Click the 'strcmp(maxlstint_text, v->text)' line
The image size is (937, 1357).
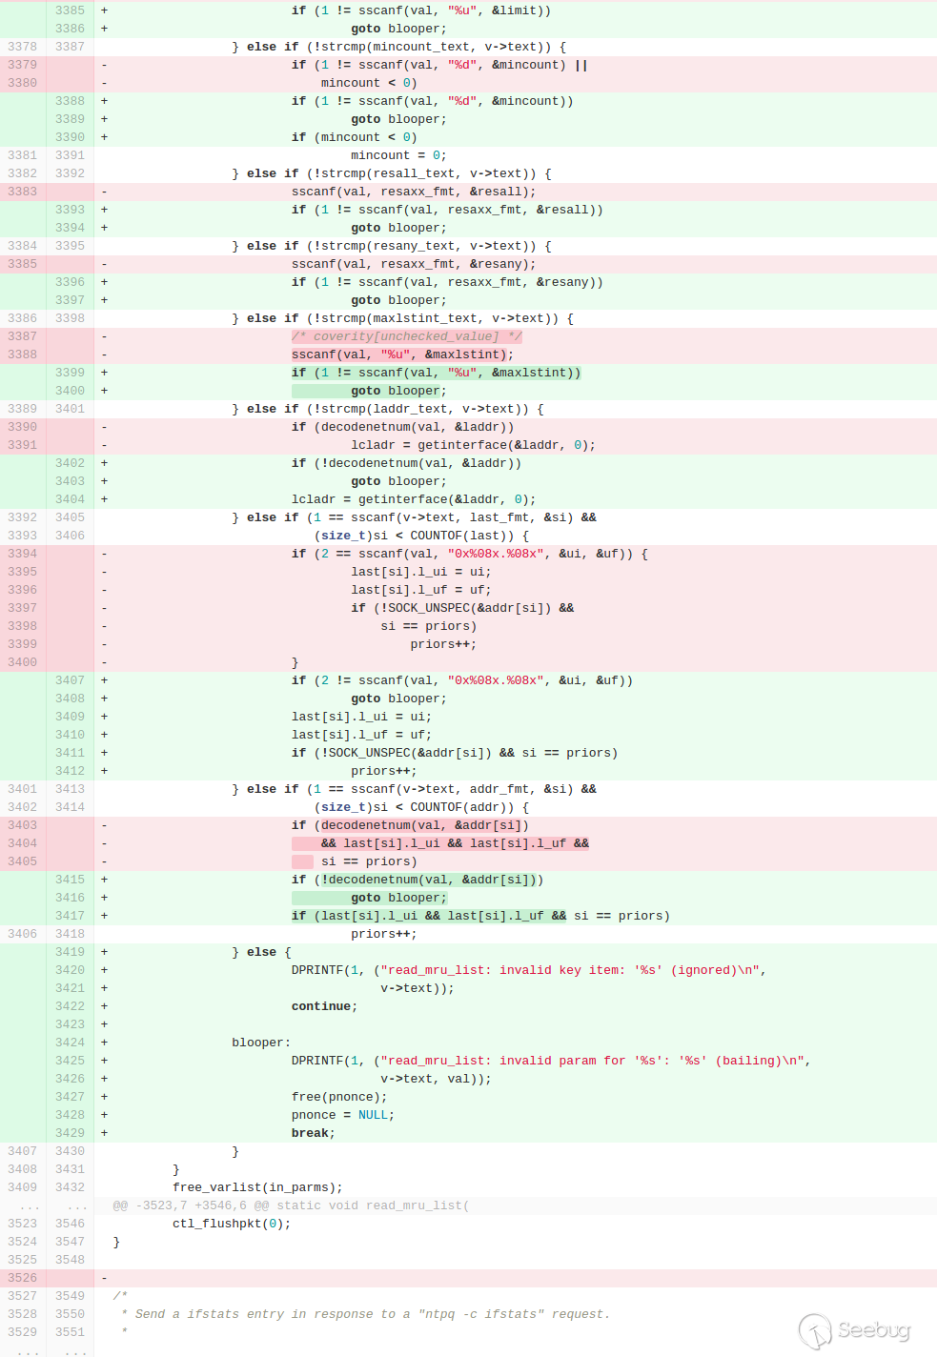click(x=402, y=318)
